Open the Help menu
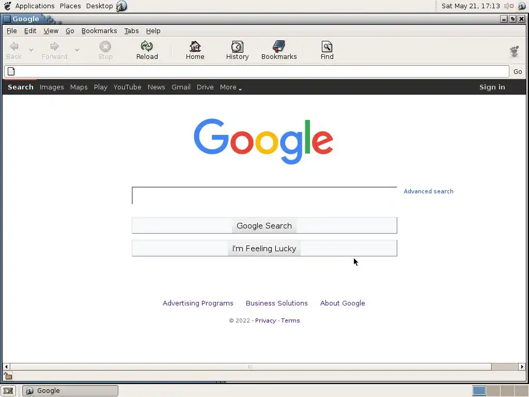The width and height of the screenshot is (529, 397). tap(153, 30)
